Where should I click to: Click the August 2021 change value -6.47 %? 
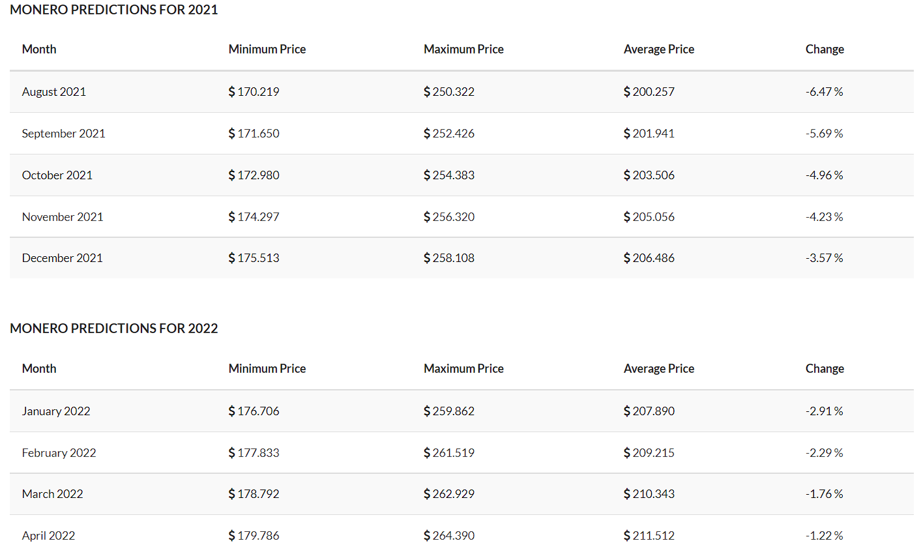coord(824,92)
